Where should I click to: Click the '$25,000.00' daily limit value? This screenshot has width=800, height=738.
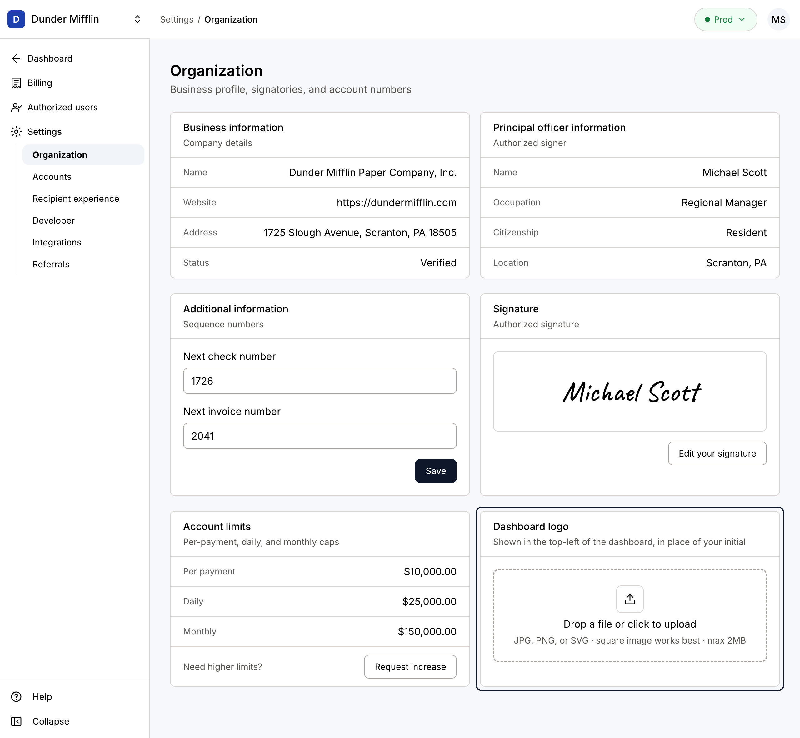[429, 601]
